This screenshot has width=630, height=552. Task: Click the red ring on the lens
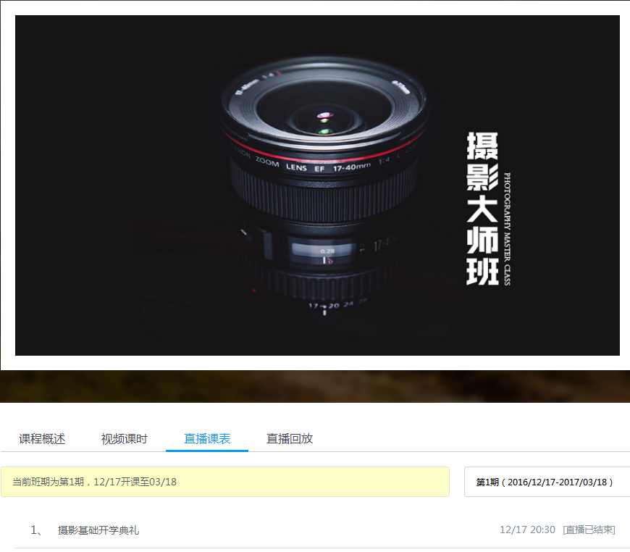pos(322,149)
